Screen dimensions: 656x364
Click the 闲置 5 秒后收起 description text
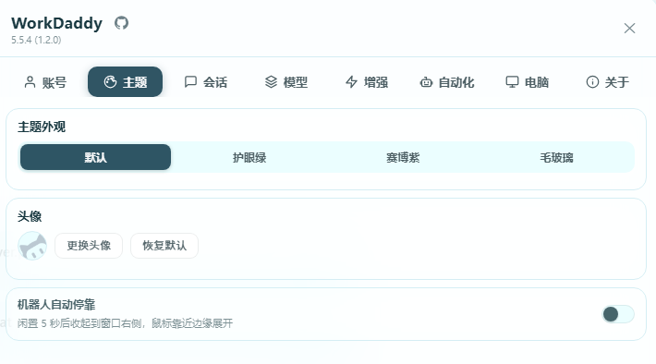coord(125,323)
